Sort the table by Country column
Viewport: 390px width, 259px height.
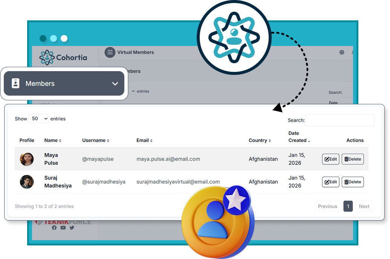[x=260, y=140]
